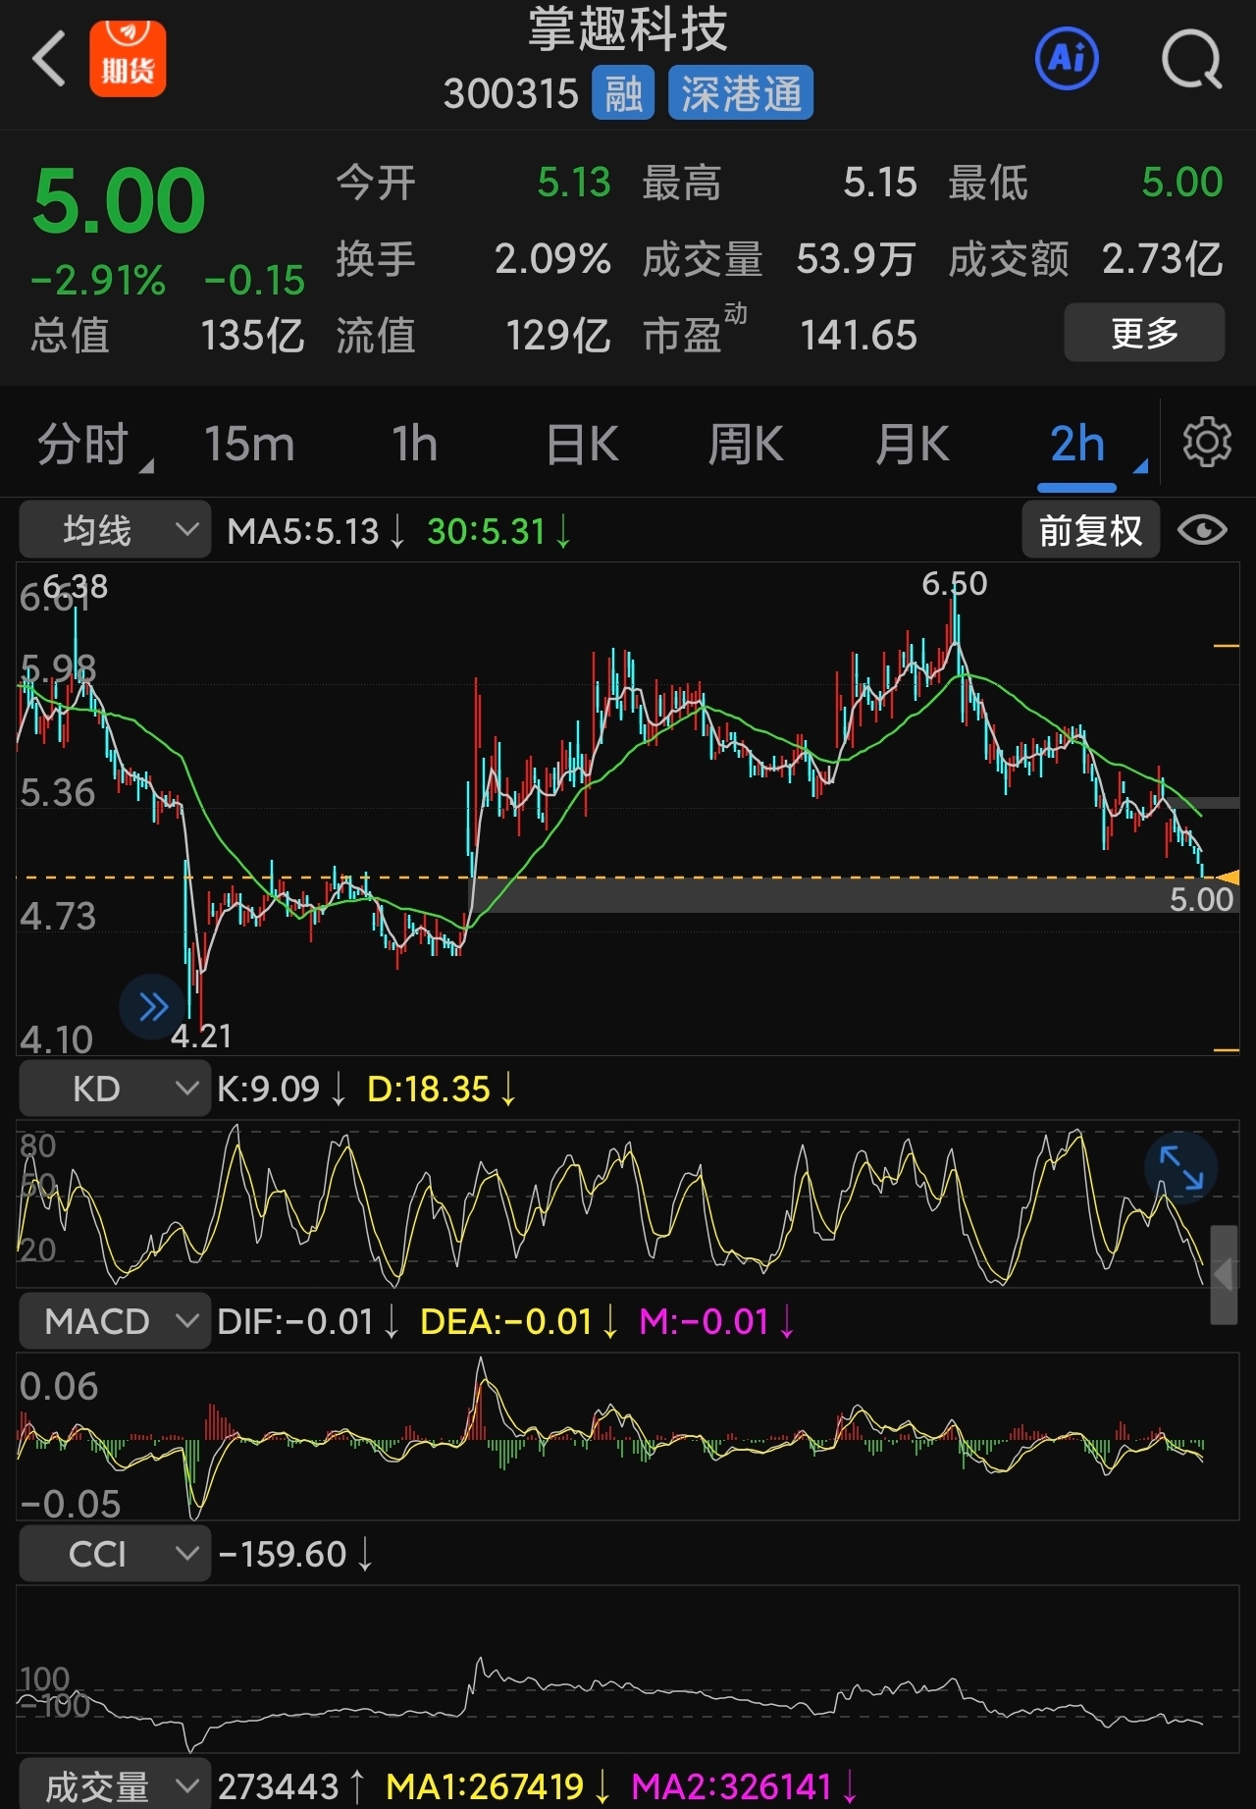Tap the side panel collapse arrow handle
Viewport: 1256px width, 1809px height.
[1224, 1274]
